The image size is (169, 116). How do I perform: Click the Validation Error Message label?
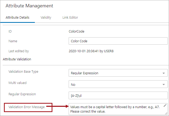pyautogui.click(x=26, y=107)
